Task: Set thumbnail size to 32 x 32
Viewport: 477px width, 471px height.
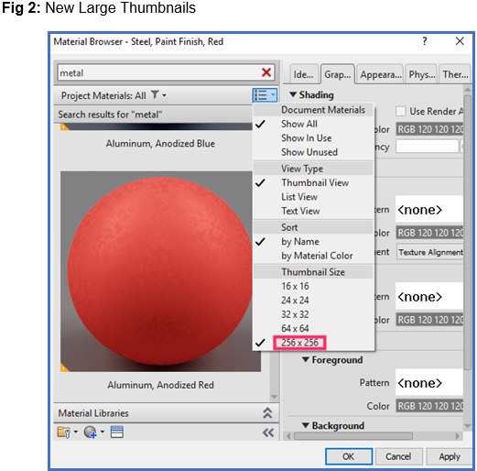Action: click(x=313, y=314)
